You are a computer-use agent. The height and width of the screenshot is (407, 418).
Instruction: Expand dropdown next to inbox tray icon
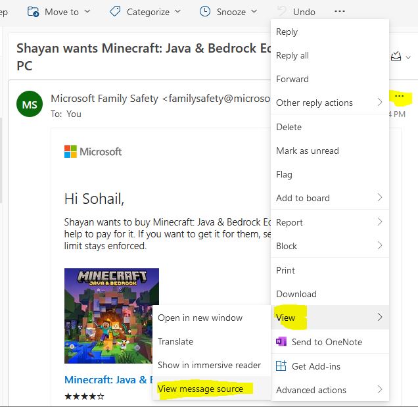pos(408,57)
